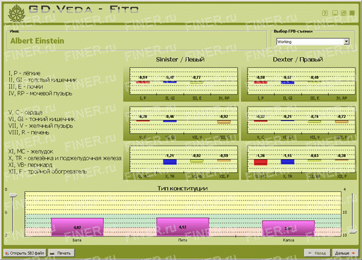The image size is (362, 260).
Task: Restore down the GD.Veda window
Action: pos(343,13)
